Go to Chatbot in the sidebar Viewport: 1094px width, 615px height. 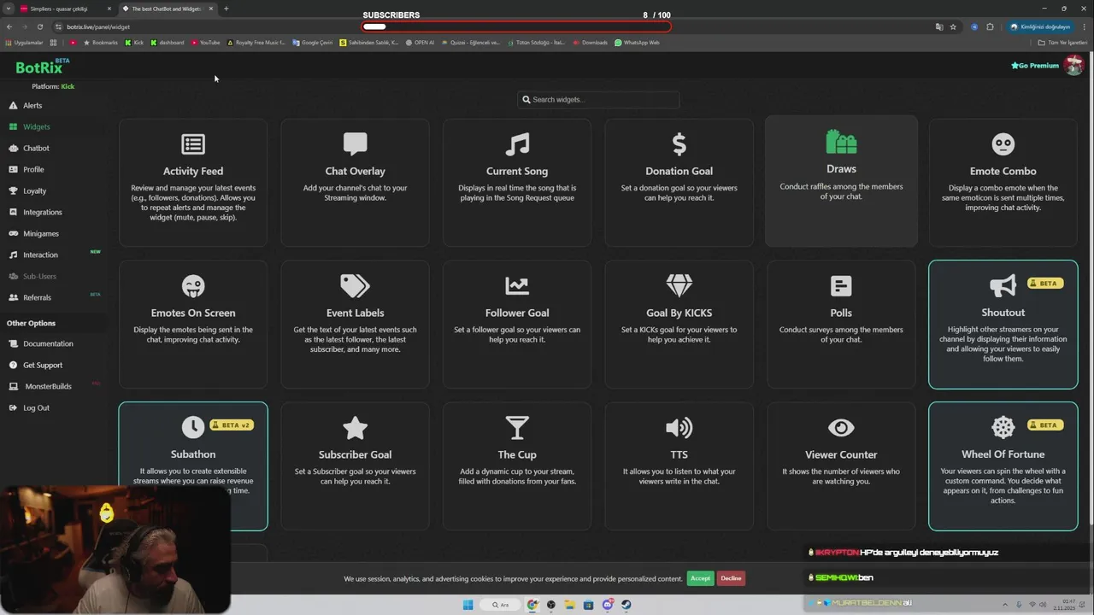click(36, 149)
